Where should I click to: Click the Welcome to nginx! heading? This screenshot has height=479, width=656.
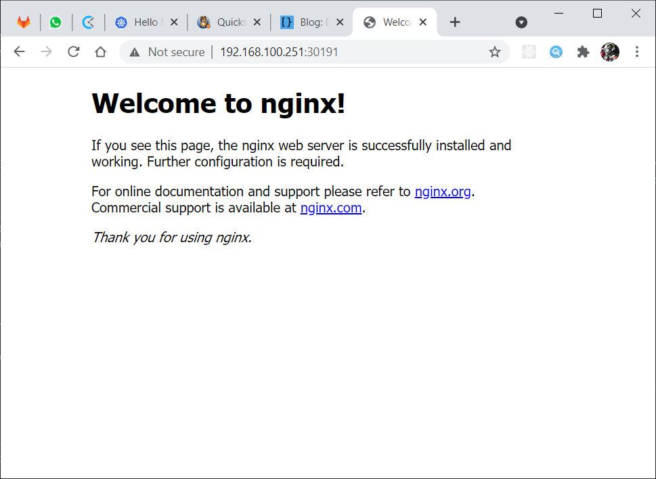[219, 104]
